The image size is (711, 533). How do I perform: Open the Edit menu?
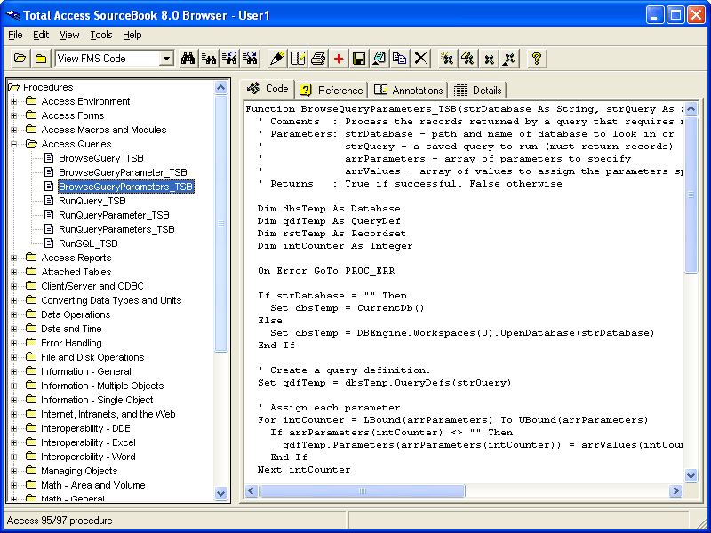(x=41, y=35)
